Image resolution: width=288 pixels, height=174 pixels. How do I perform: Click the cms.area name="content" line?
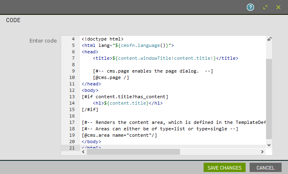[119, 135]
